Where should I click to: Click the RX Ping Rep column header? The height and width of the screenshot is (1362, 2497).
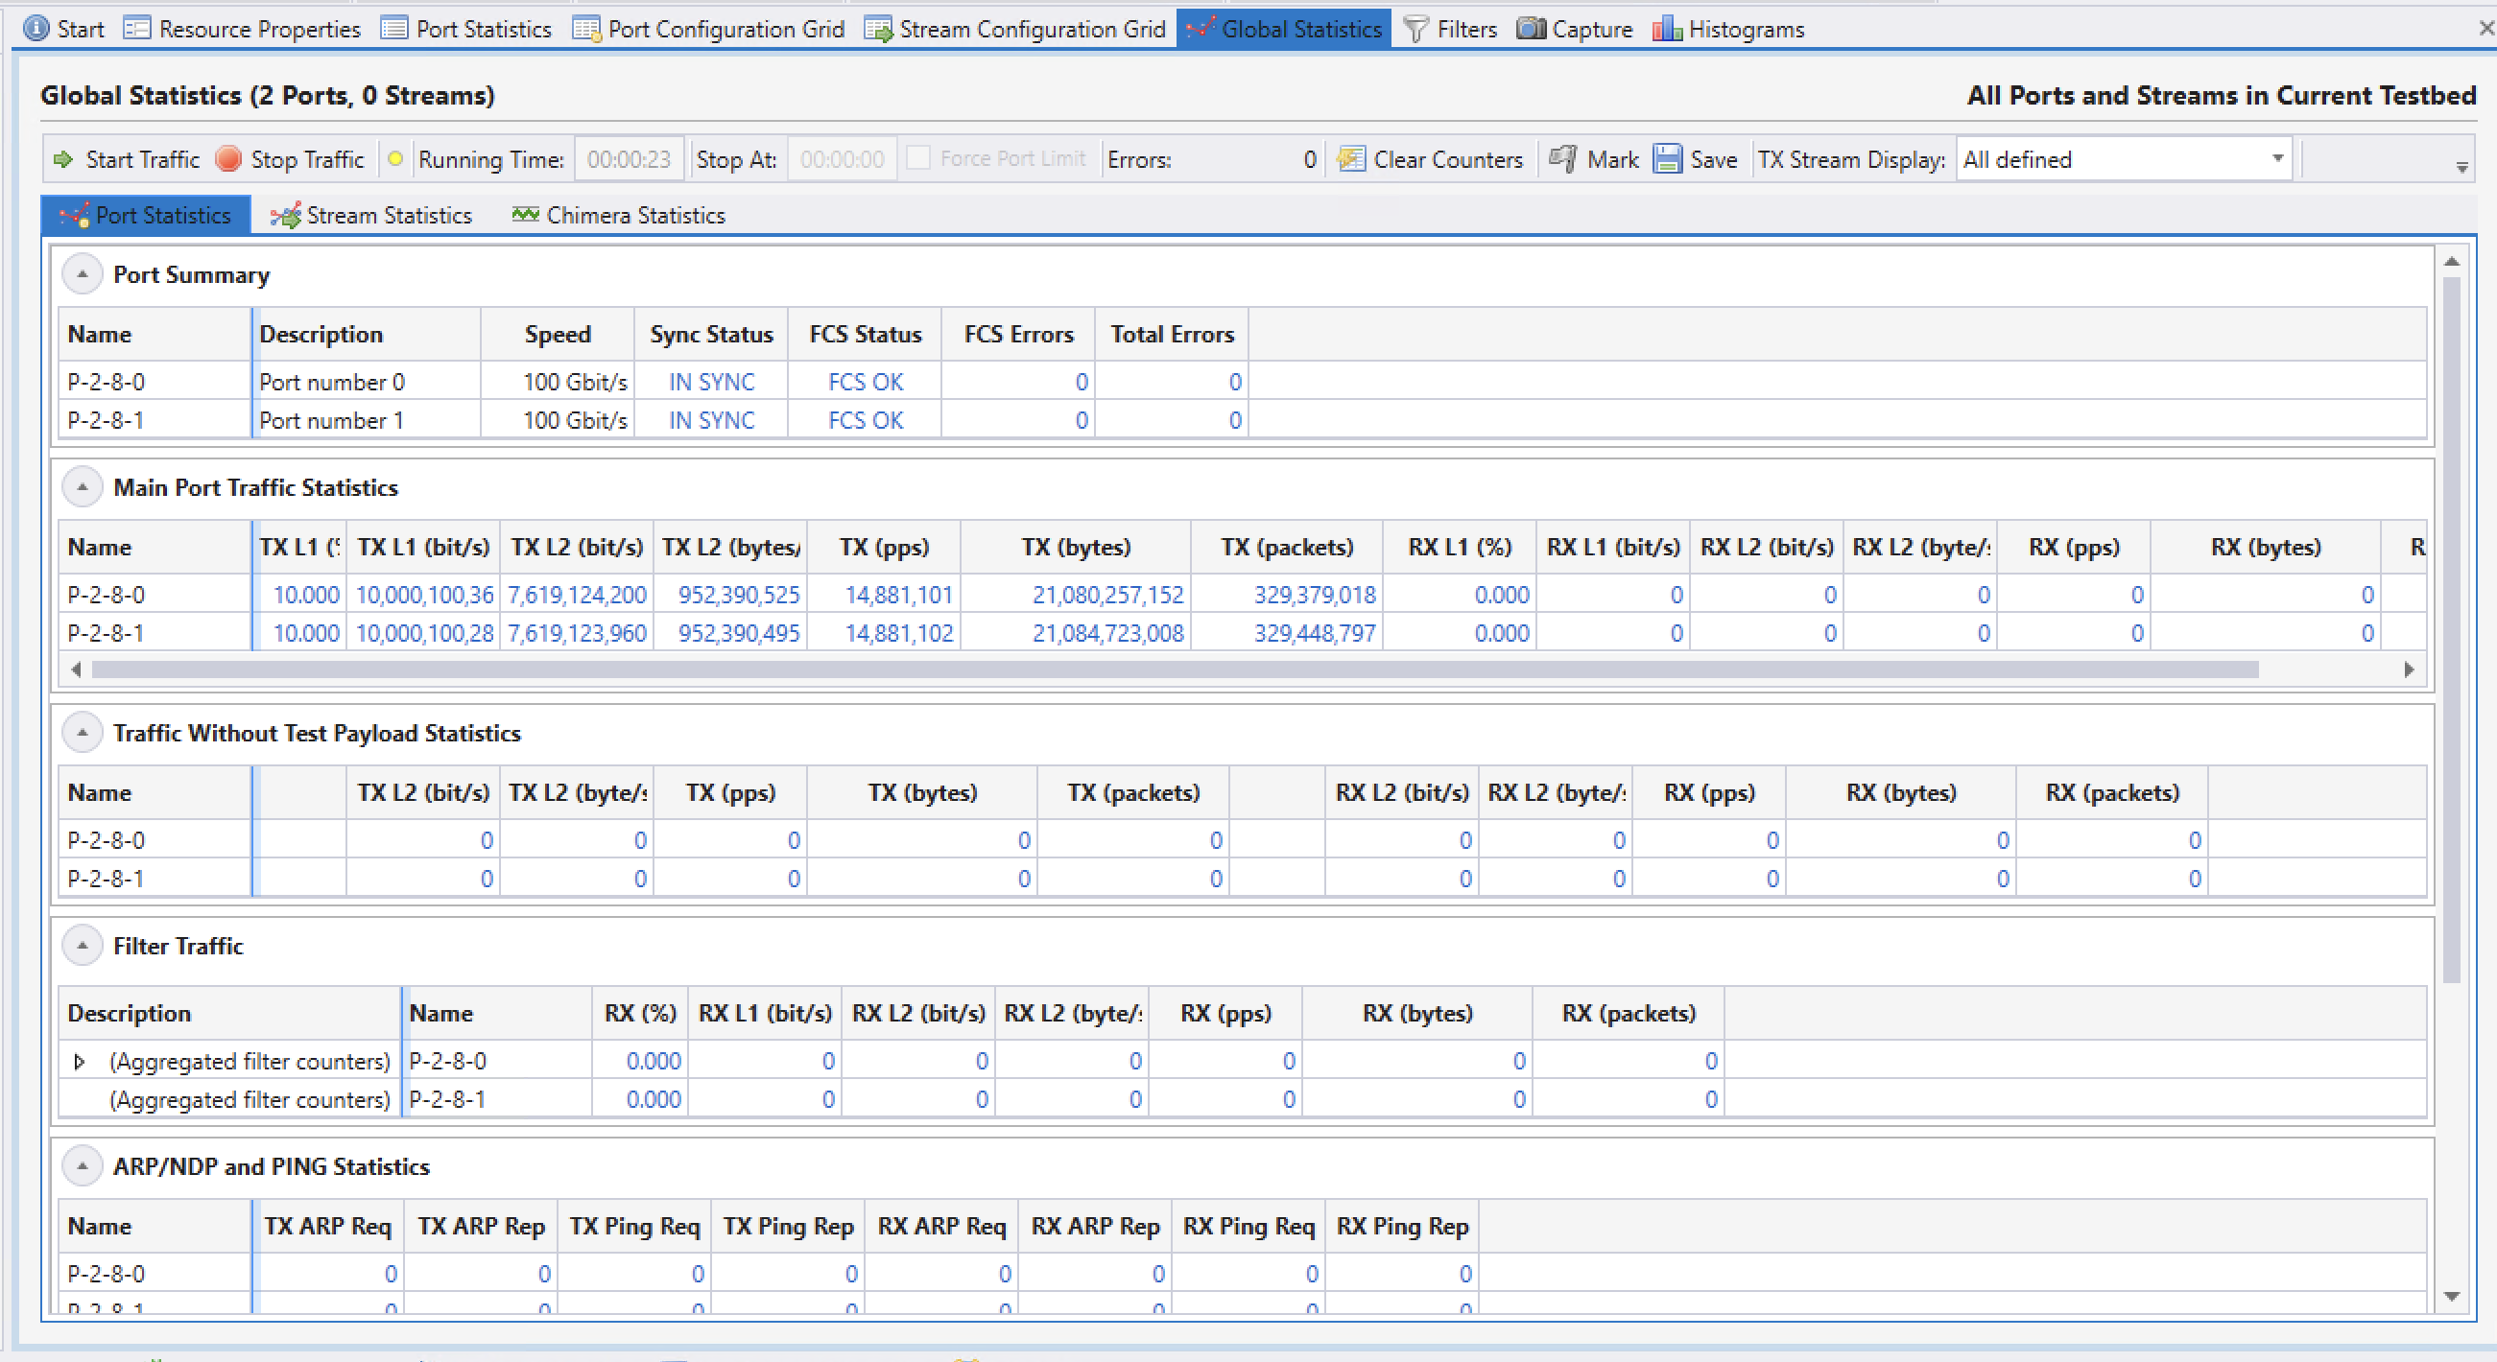point(1403,1227)
